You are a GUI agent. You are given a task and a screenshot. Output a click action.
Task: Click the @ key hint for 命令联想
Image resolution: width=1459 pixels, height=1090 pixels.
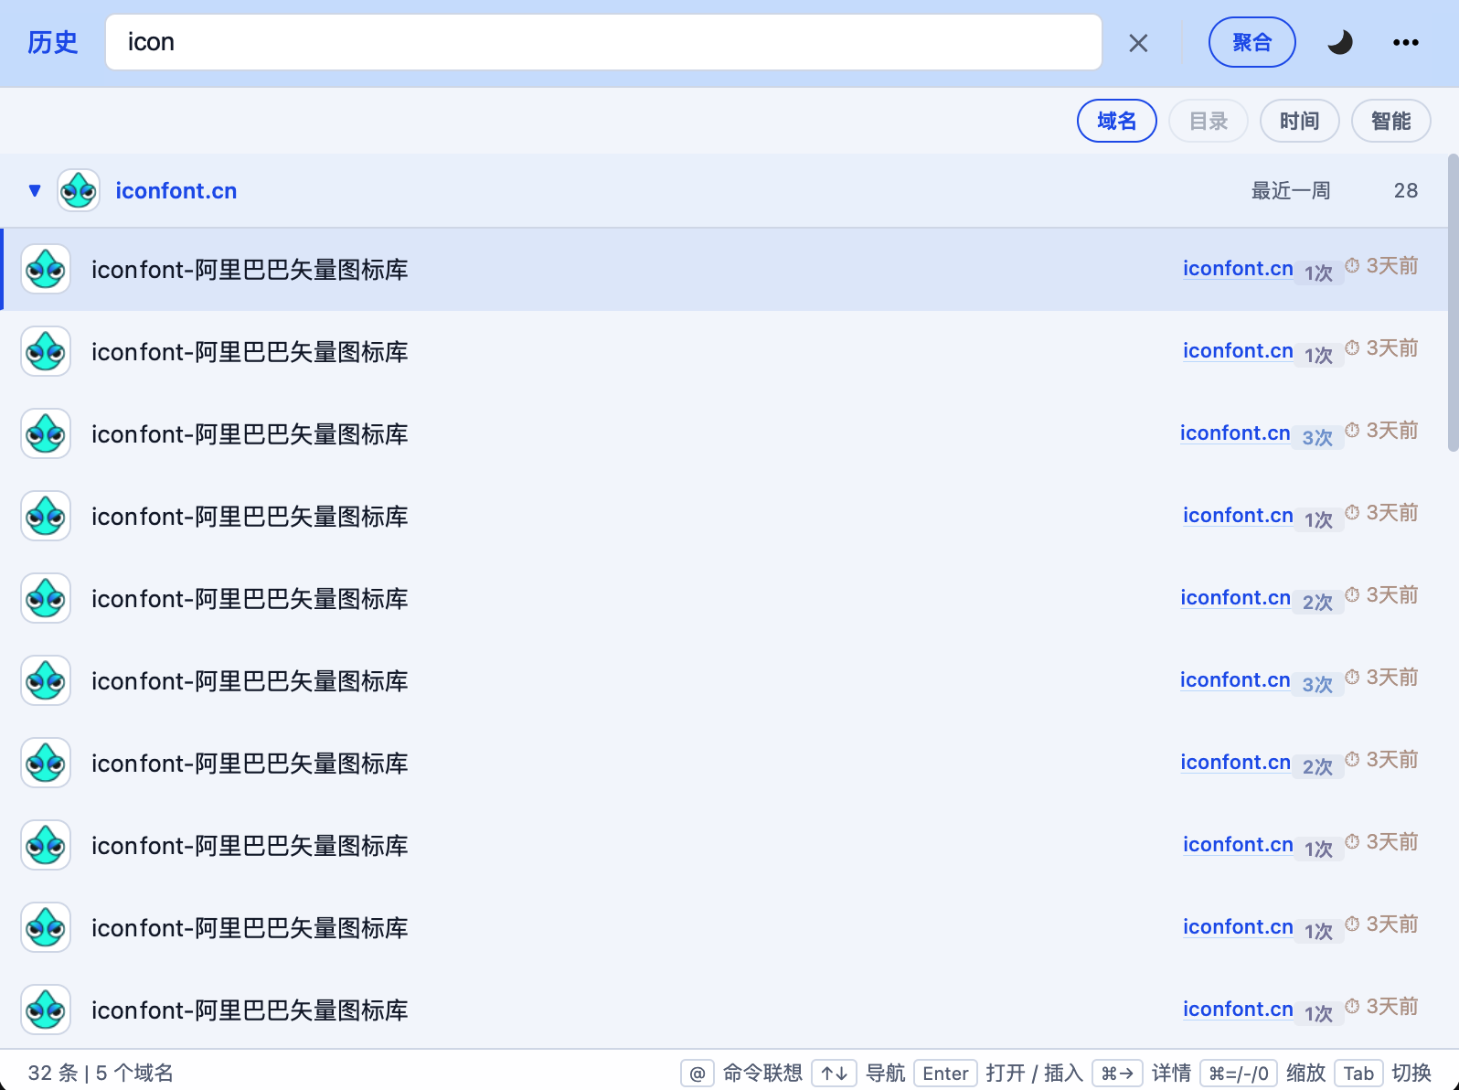[697, 1073]
